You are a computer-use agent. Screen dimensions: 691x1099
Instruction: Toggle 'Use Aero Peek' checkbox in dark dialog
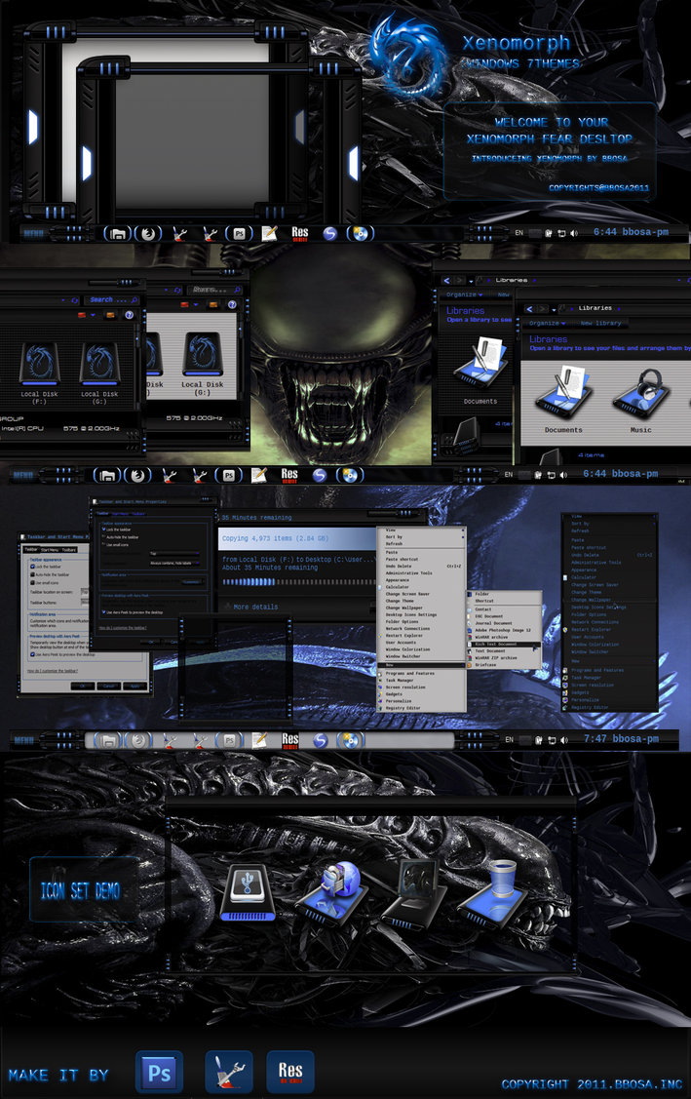pos(103,610)
